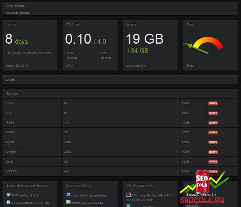The width and height of the screenshot is (241, 207).
Task: Click the 0.10 CPU load value
Action: coord(78,39)
